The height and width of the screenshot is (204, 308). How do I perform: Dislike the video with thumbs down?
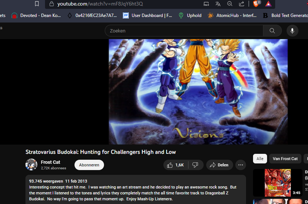(x=195, y=165)
